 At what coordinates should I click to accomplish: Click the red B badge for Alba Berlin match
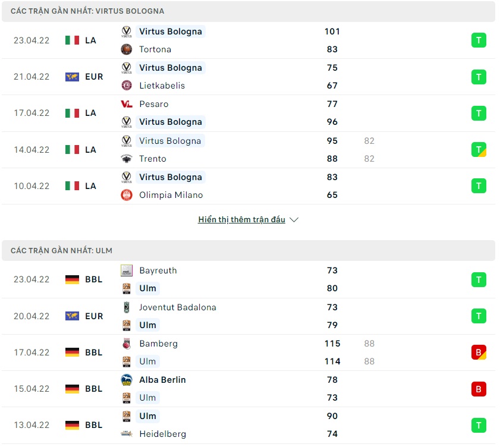[479, 389]
